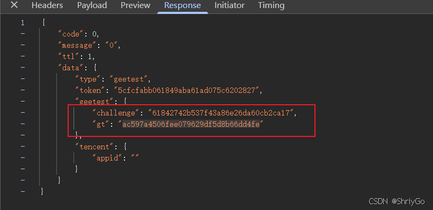Collapse the "geetest" object dash marker
Screen dimensions: 433x210
(23, 102)
